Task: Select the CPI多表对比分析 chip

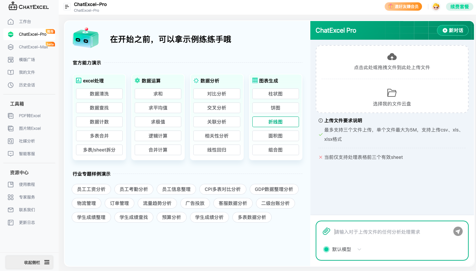Action: [x=223, y=189]
